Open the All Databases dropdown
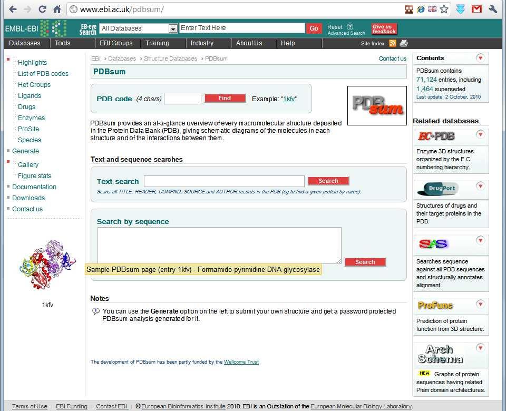 [x=139, y=28]
